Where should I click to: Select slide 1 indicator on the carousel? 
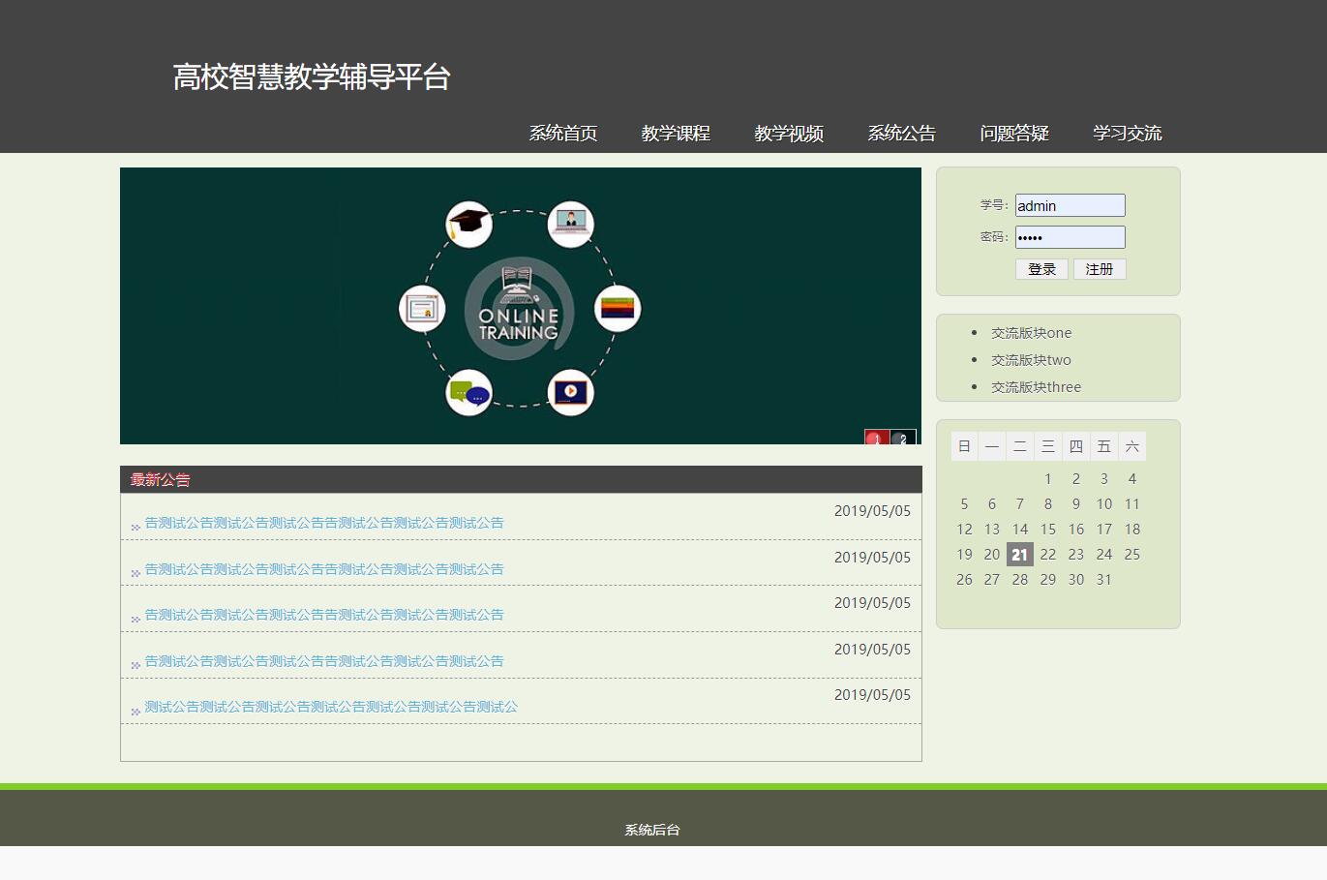click(877, 439)
